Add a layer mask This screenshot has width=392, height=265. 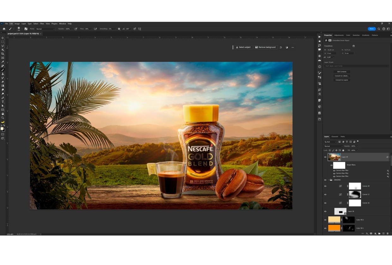[x=371, y=233]
